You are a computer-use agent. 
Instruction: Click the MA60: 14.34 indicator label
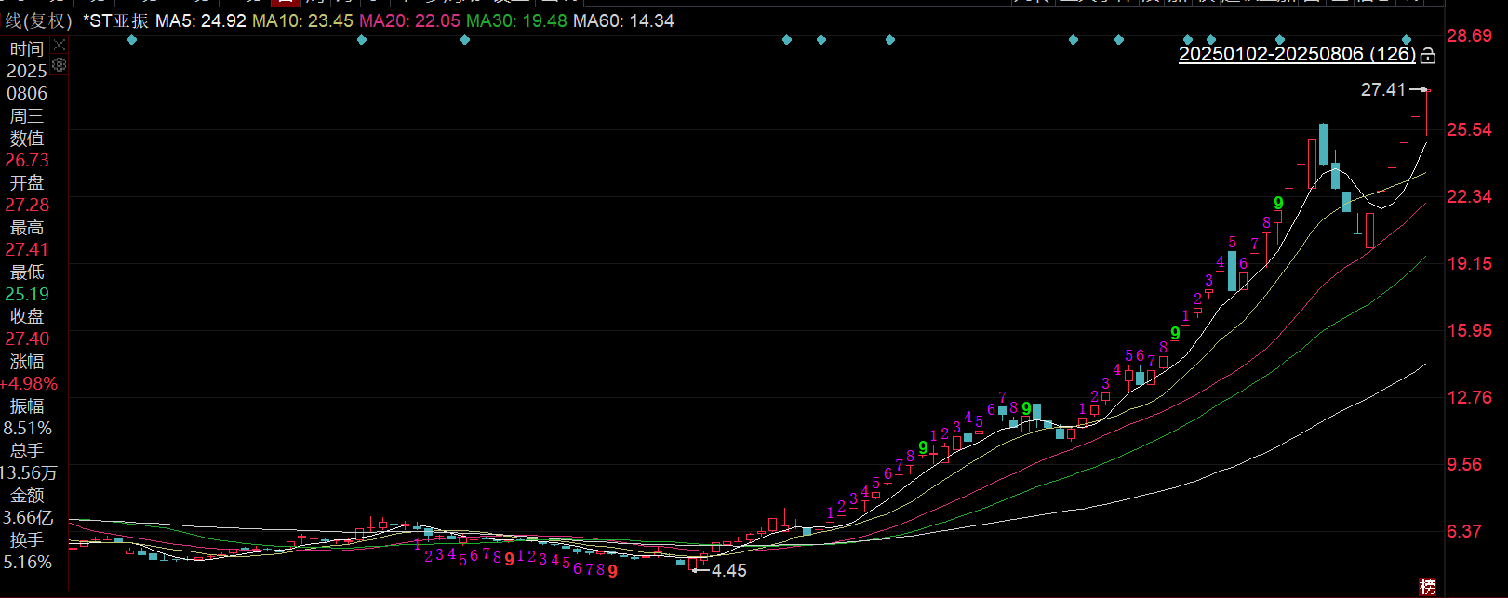tap(623, 20)
